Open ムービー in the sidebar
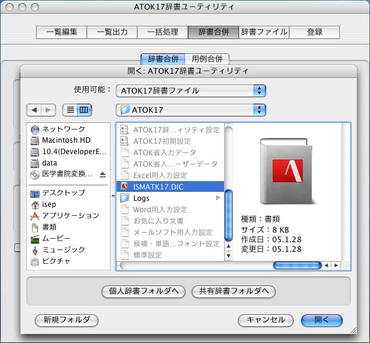 pyautogui.click(x=68, y=238)
